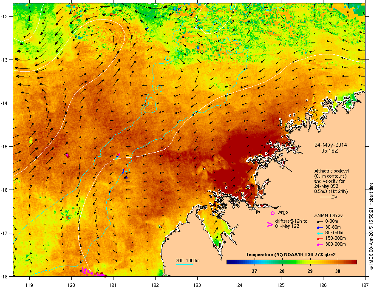
Task: Click longitude axis label 121
Action: point(113,285)
